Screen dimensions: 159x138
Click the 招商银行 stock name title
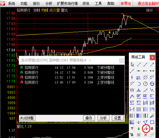23,10
